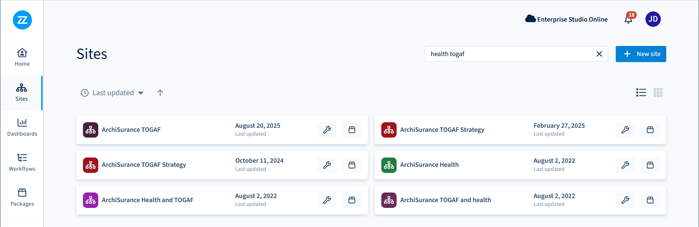Screen dimensions: 699x227
Task: Open the JD user avatar menu
Action: point(653,19)
